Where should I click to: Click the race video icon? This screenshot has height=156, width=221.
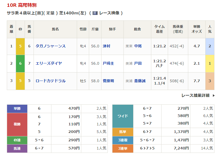point(95,13)
